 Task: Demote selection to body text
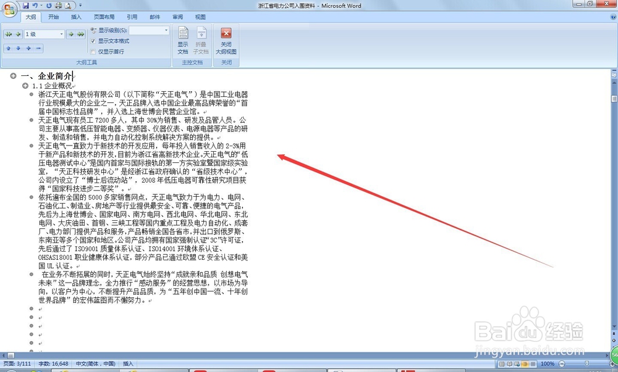tap(80, 34)
